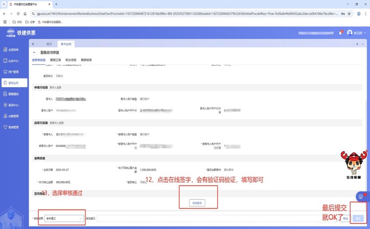Go to 用户管理 in the sidebar
The image size is (370, 229).
[x=13, y=72]
